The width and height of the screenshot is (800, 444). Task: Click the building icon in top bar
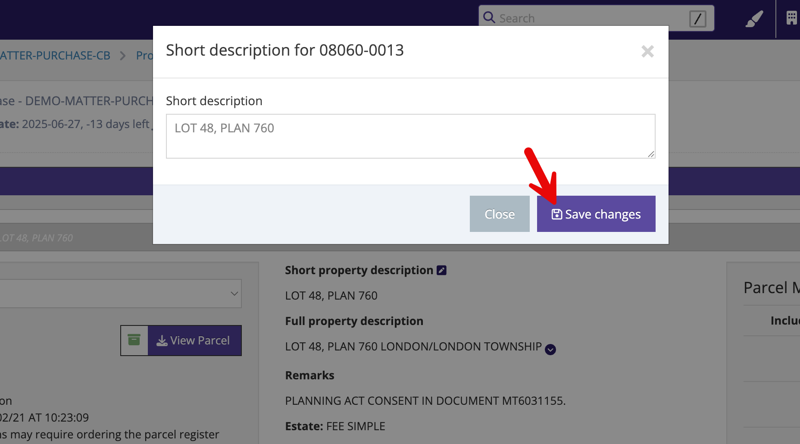pyautogui.click(x=791, y=18)
